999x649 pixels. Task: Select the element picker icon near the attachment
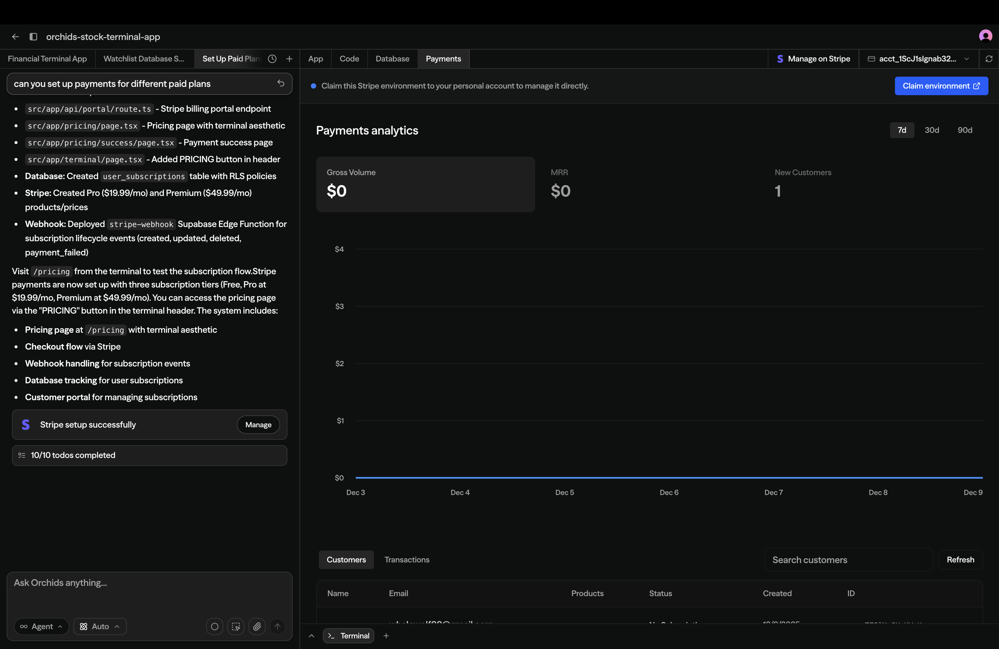[236, 626]
